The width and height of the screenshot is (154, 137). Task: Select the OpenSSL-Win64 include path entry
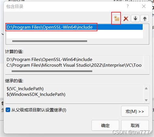coord(74,27)
